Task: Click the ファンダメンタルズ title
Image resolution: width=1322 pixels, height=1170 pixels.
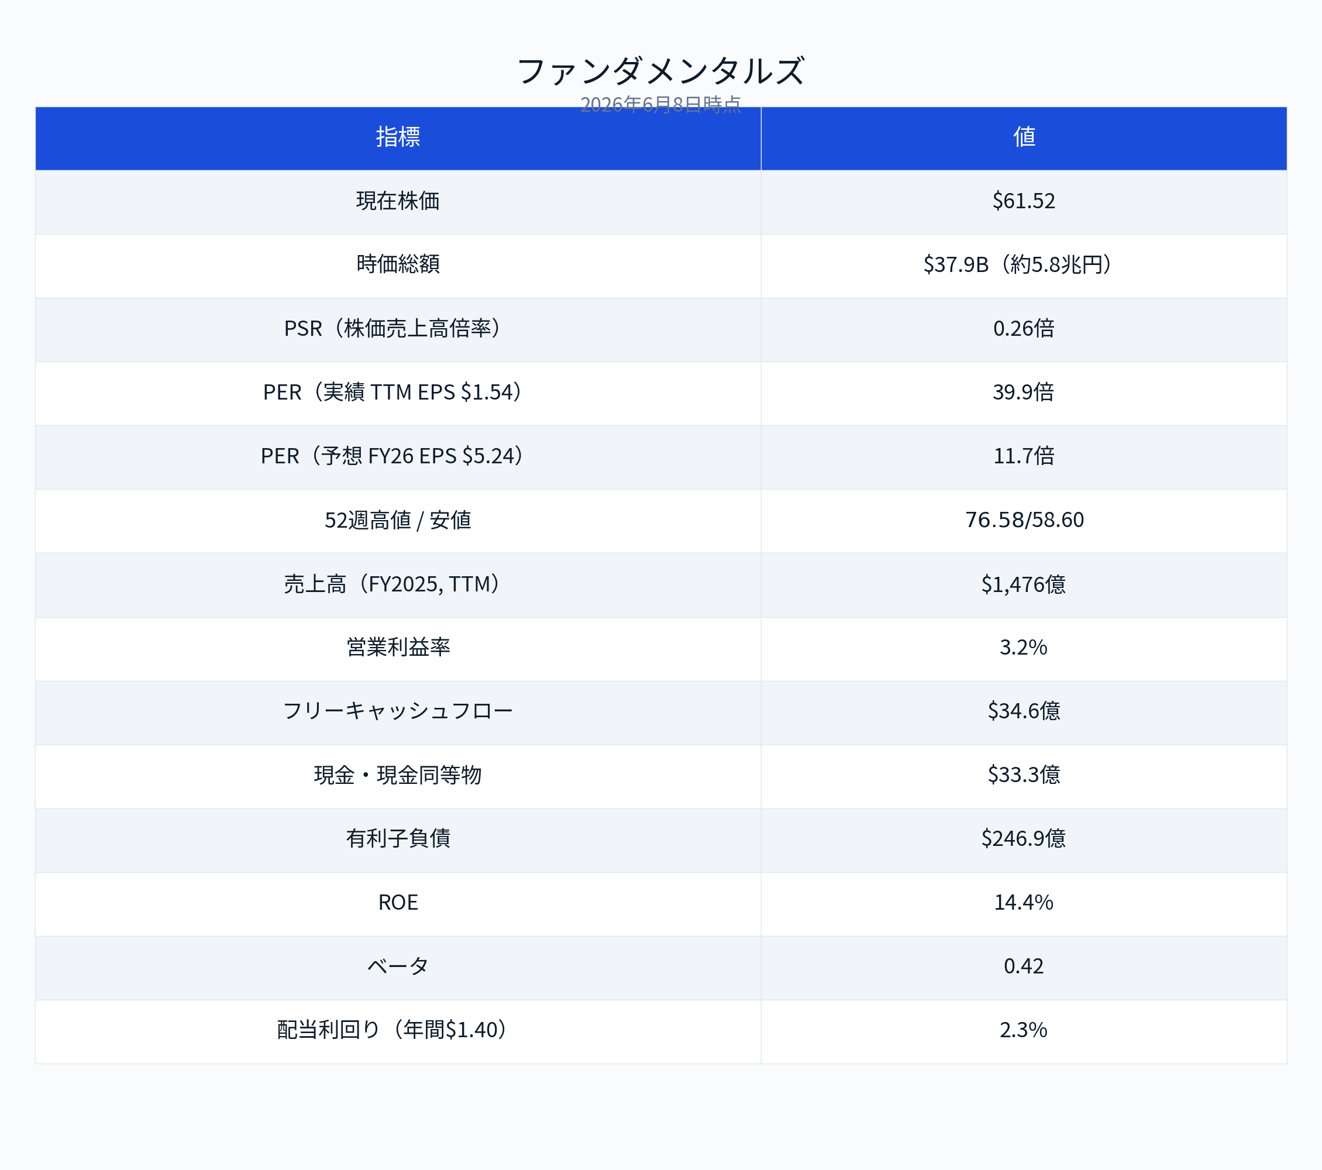Action: [660, 71]
